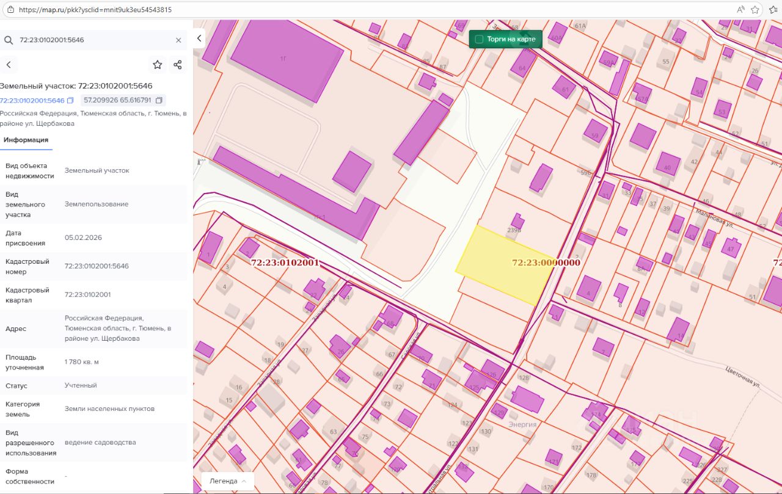Add this land plot to favorites
This screenshot has width=782, height=494.
[158, 65]
